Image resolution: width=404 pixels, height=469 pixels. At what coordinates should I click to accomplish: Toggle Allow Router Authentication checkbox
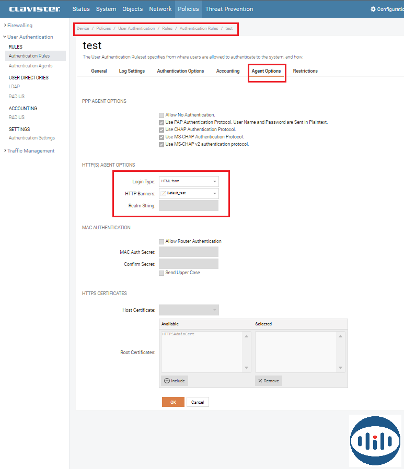(161, 241)
